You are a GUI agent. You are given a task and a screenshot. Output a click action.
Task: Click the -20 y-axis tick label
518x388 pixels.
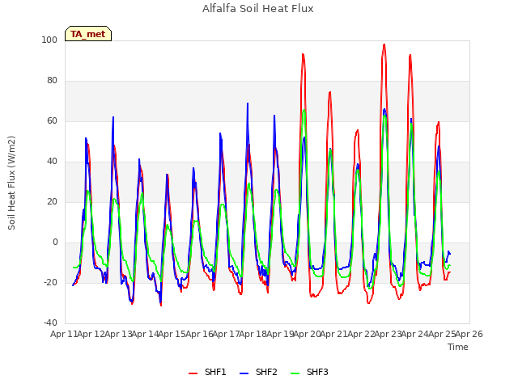point(50,282)
